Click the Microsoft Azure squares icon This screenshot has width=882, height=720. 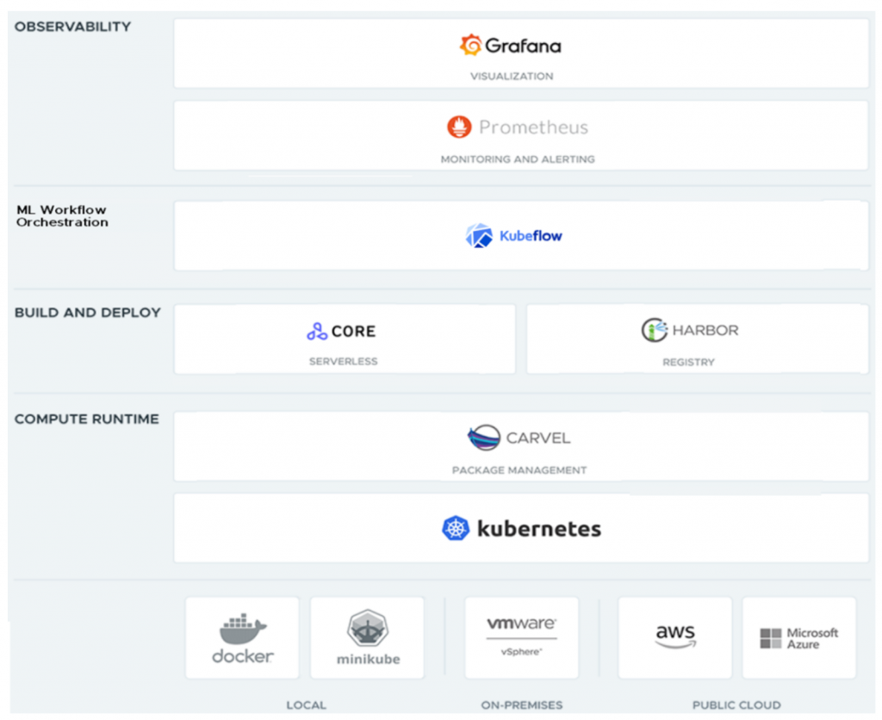[771, 638]
